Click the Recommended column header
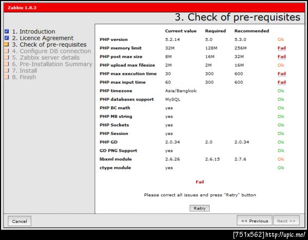This screenshot has height=240, width=308. tap(252, 31)
